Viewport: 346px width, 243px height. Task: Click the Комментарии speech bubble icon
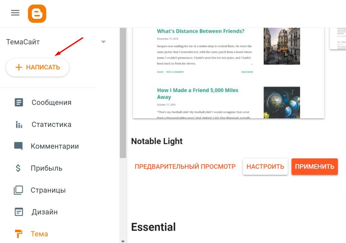[x=18, y=146]
